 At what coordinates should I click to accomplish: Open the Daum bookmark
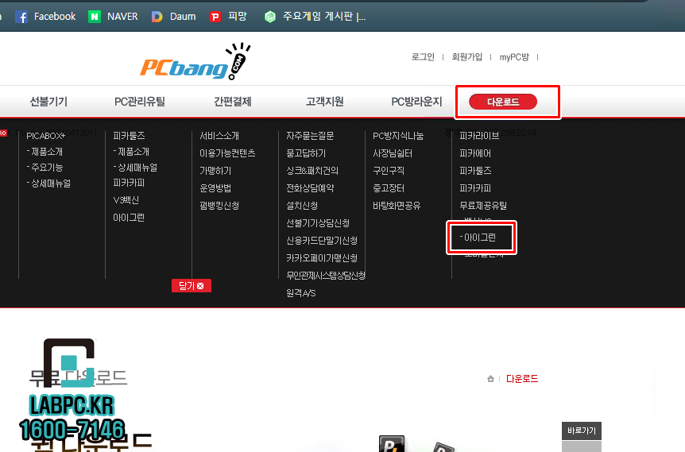(173, 17)
